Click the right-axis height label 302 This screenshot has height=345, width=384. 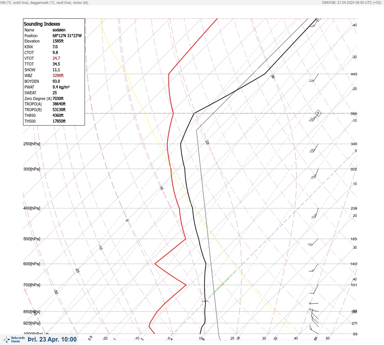tap(354, 169)
